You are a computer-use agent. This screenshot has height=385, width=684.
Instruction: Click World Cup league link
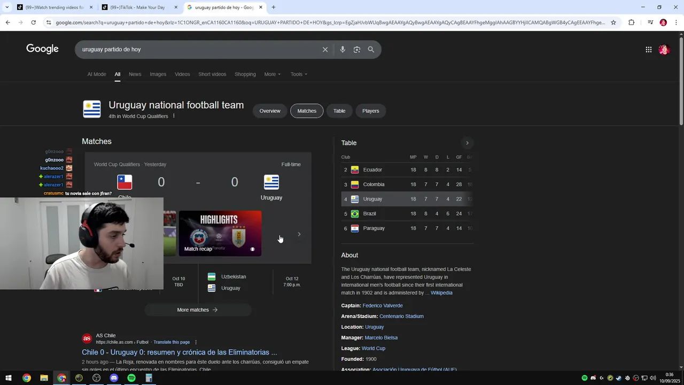tap(374, 348)
